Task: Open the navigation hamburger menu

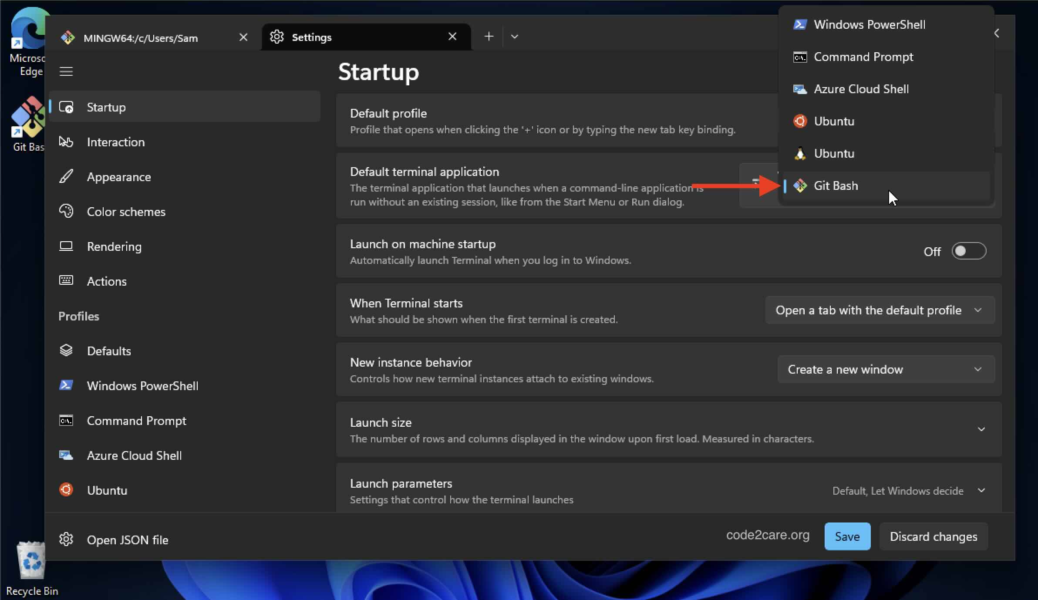Action: [66, 71]
